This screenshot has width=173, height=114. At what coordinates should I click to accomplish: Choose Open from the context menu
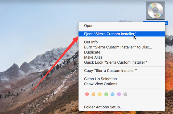pos(122,26)
